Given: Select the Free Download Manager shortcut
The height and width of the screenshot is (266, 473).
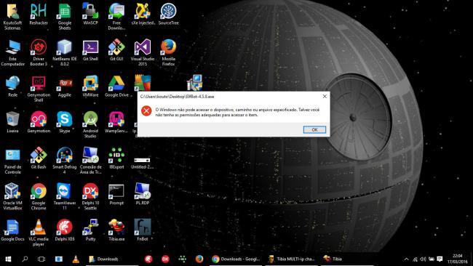Looking at the screenshot, I should tap(116, 16).
